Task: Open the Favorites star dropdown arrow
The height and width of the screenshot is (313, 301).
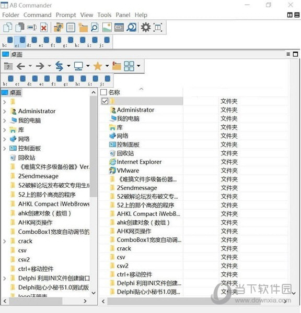Action: (107, 66)
